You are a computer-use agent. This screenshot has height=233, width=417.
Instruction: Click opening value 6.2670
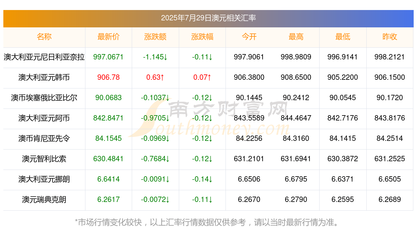click(x=249, y=200)
